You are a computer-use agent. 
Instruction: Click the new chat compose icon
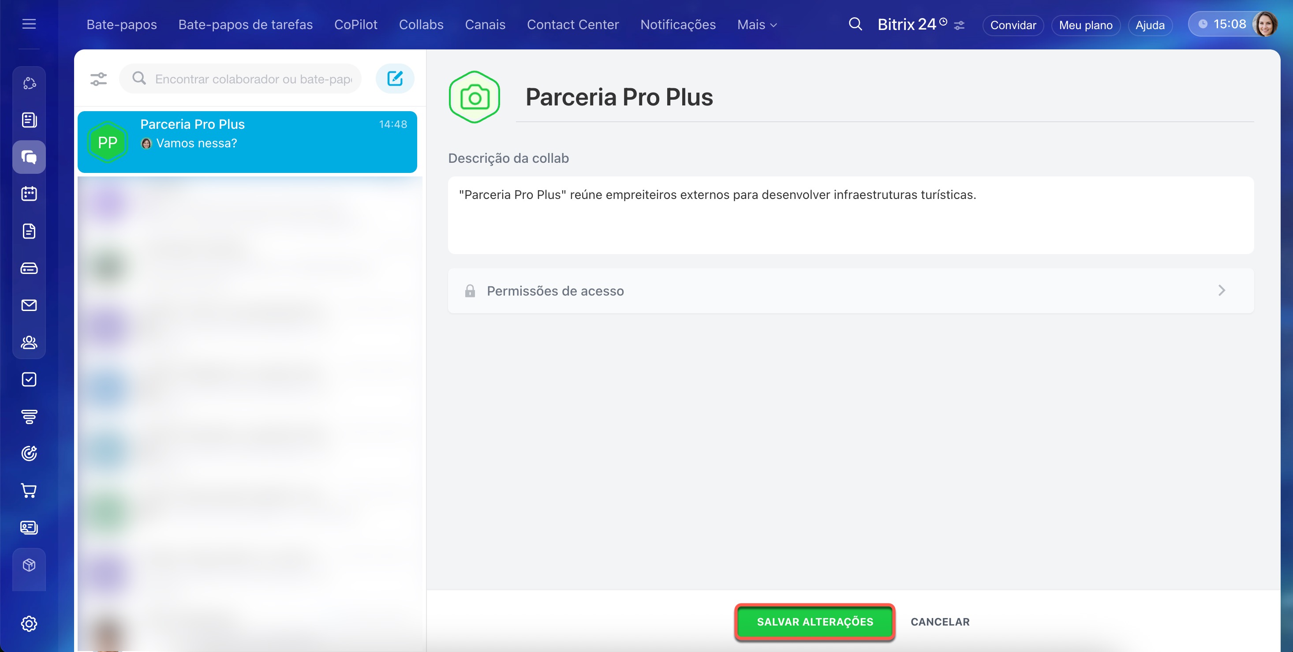[395, 78]
